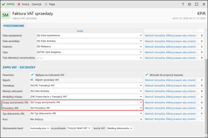This screenshot has height=138, width=208.
Task: Open hamburger menu for Rejestr row
Action: point(202,80)
